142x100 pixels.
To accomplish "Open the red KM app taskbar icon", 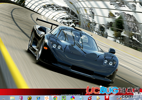I will (x=107, y=98).
